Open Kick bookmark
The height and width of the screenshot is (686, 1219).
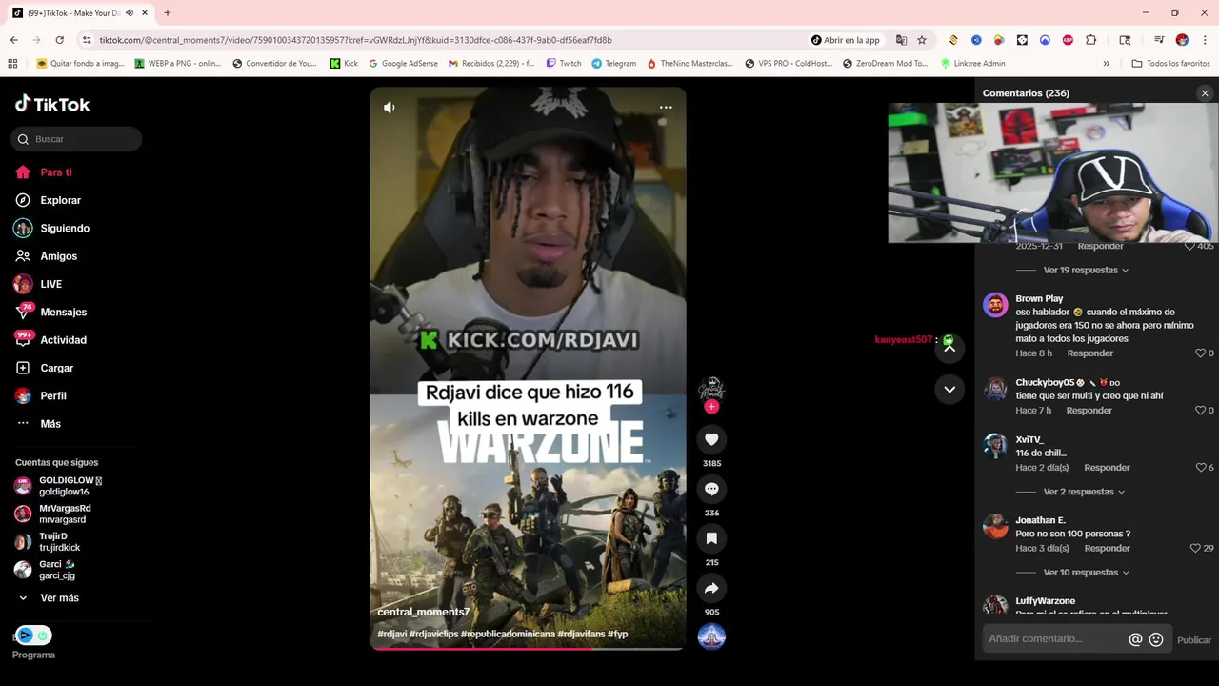[344, 64]
